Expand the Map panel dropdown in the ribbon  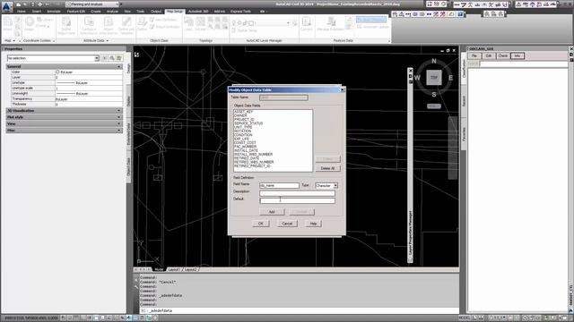point(10,40)
